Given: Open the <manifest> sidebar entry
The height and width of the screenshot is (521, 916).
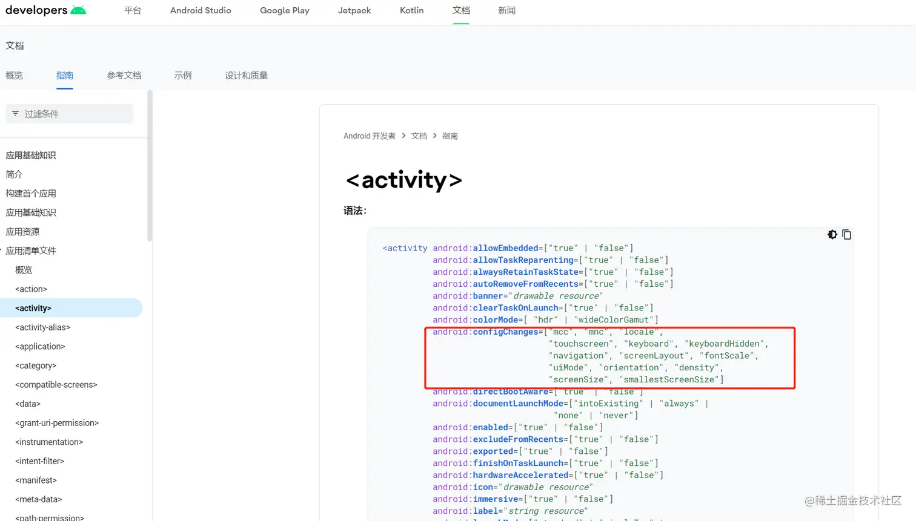Looking at the screenshot, I should coord(36,480).
